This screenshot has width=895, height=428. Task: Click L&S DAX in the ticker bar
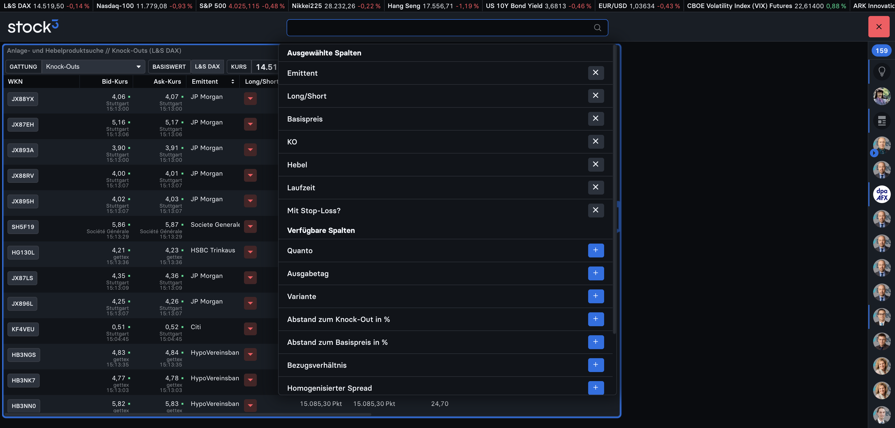[x=46, y=6]
